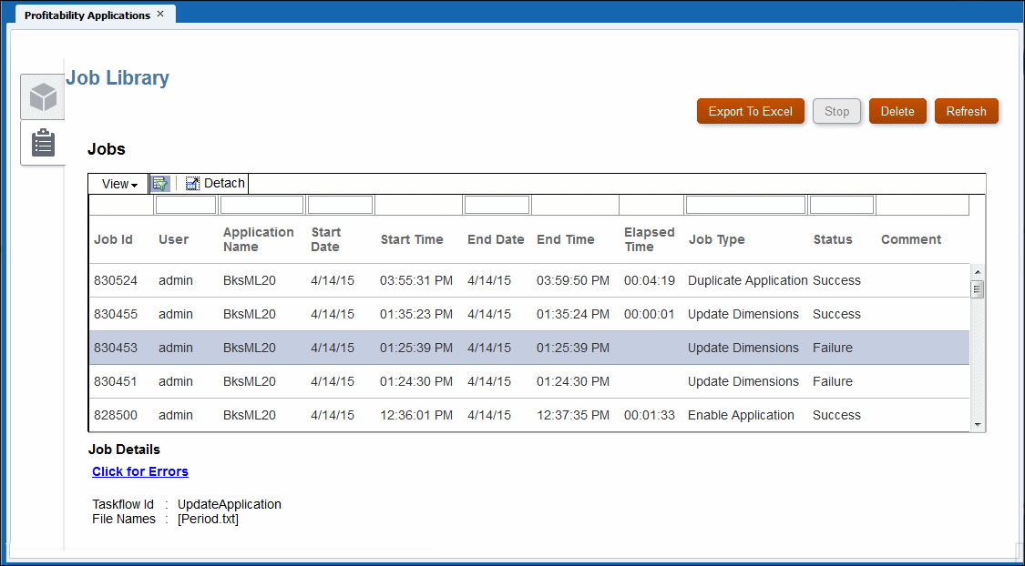This screenshot has height=566, width=1025.
Task: Open the Click for Errors link
Action: (x=139, y=471)
